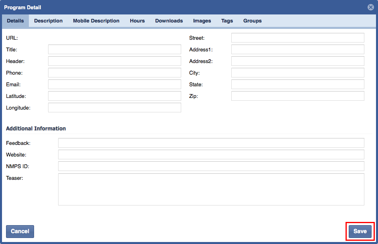Click the Street address field
The width and height of the screenshot is (378, 244).
point(297,38)
